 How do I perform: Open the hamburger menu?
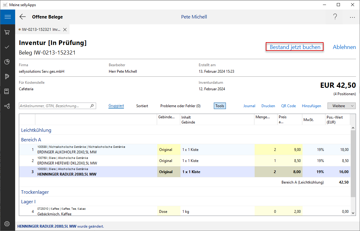[x=7, y=17]
